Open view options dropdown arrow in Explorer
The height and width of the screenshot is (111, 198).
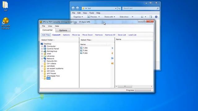145,17
